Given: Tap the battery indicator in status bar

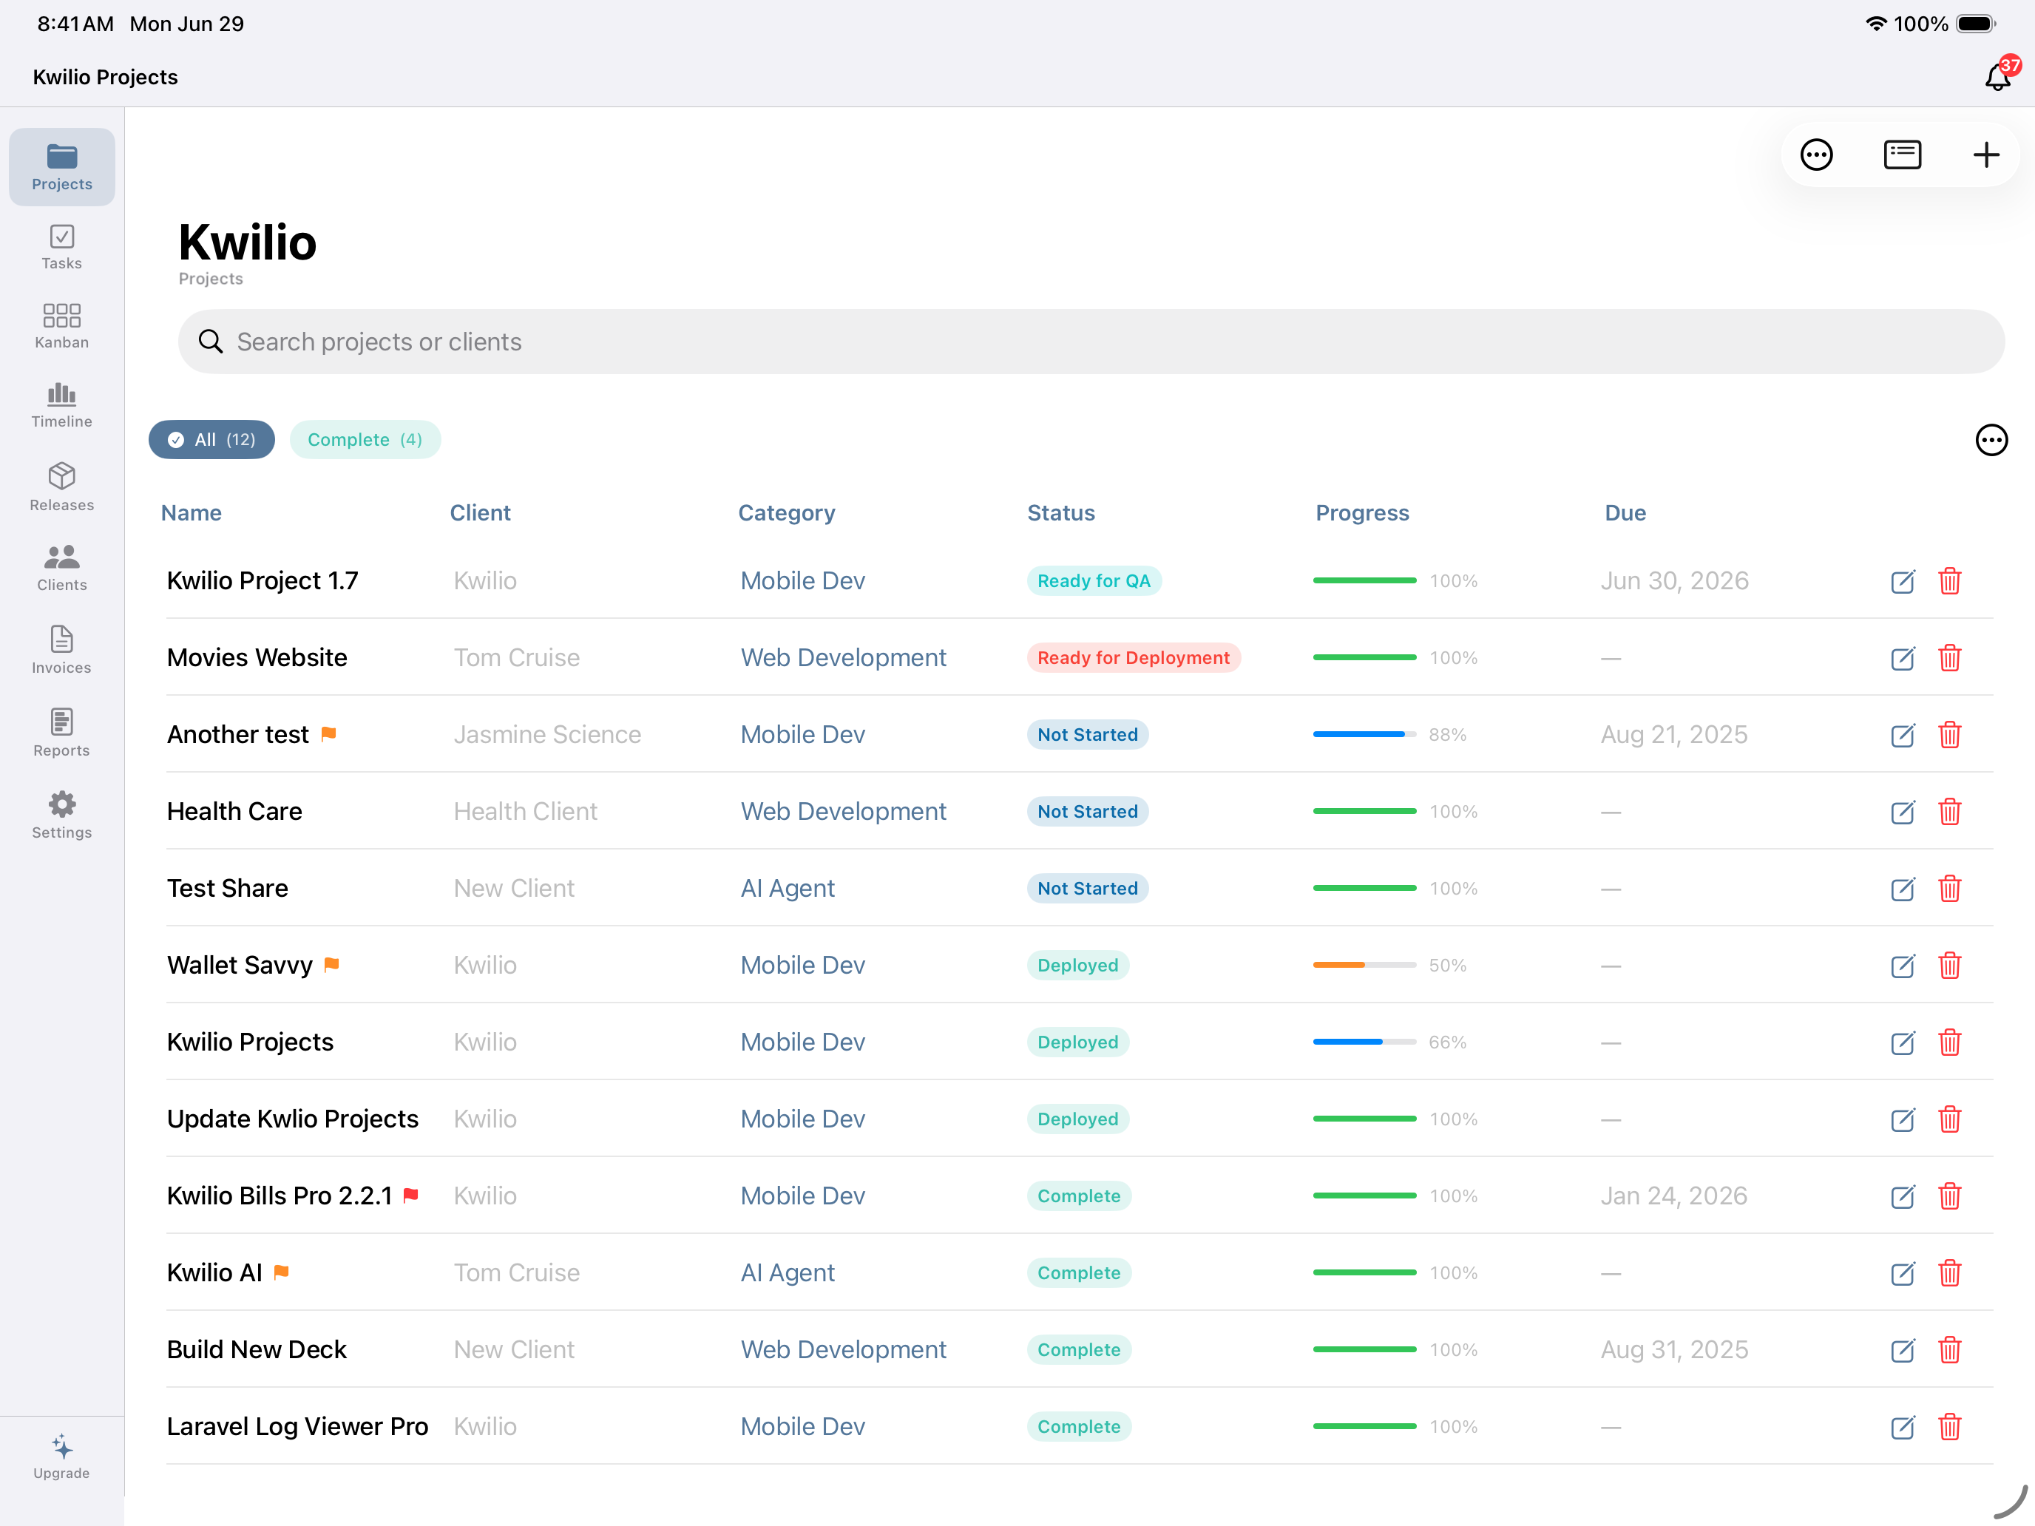Looking at the screenshot, I should pos(1975,24).
